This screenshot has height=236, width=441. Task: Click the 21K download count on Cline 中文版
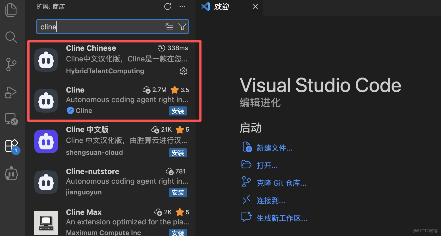click(x=162, y=130)
